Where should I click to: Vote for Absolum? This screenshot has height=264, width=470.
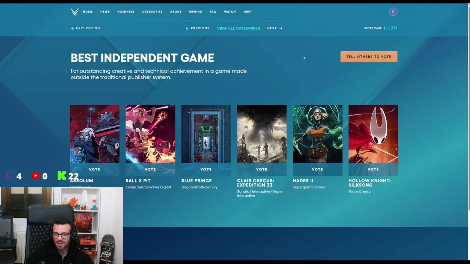94,169
